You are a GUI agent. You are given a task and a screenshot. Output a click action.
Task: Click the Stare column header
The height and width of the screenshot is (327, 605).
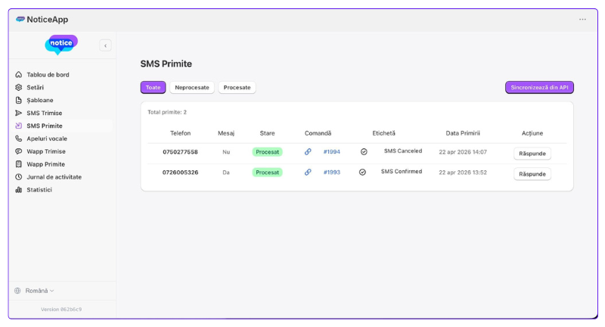pos(267,133)
